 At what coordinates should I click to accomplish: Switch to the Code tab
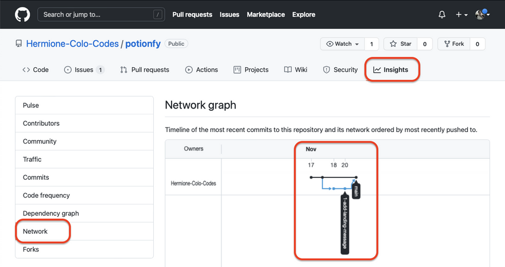pos(36,69)
